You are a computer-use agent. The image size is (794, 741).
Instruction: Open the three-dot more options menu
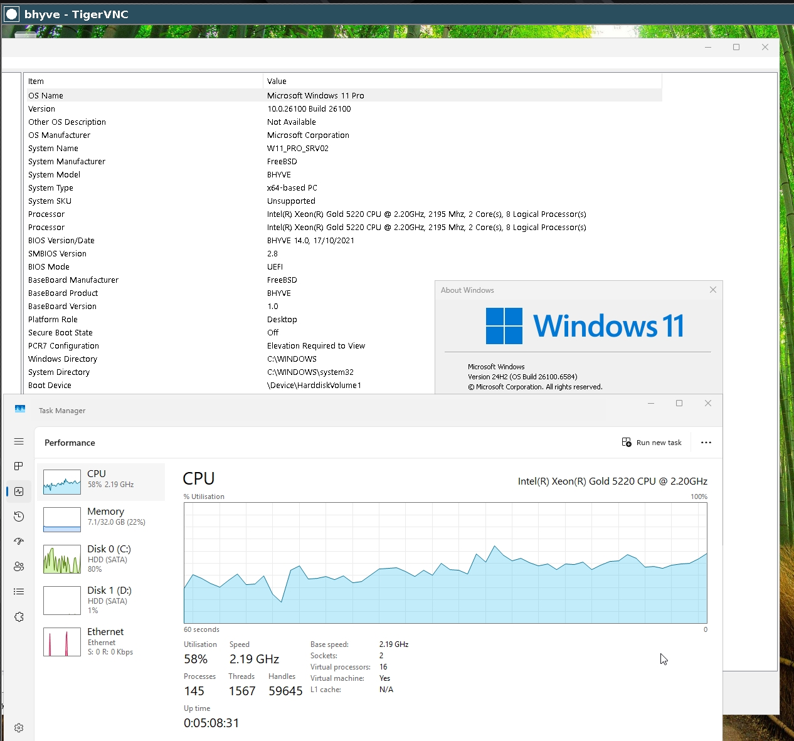coord(706,443)
